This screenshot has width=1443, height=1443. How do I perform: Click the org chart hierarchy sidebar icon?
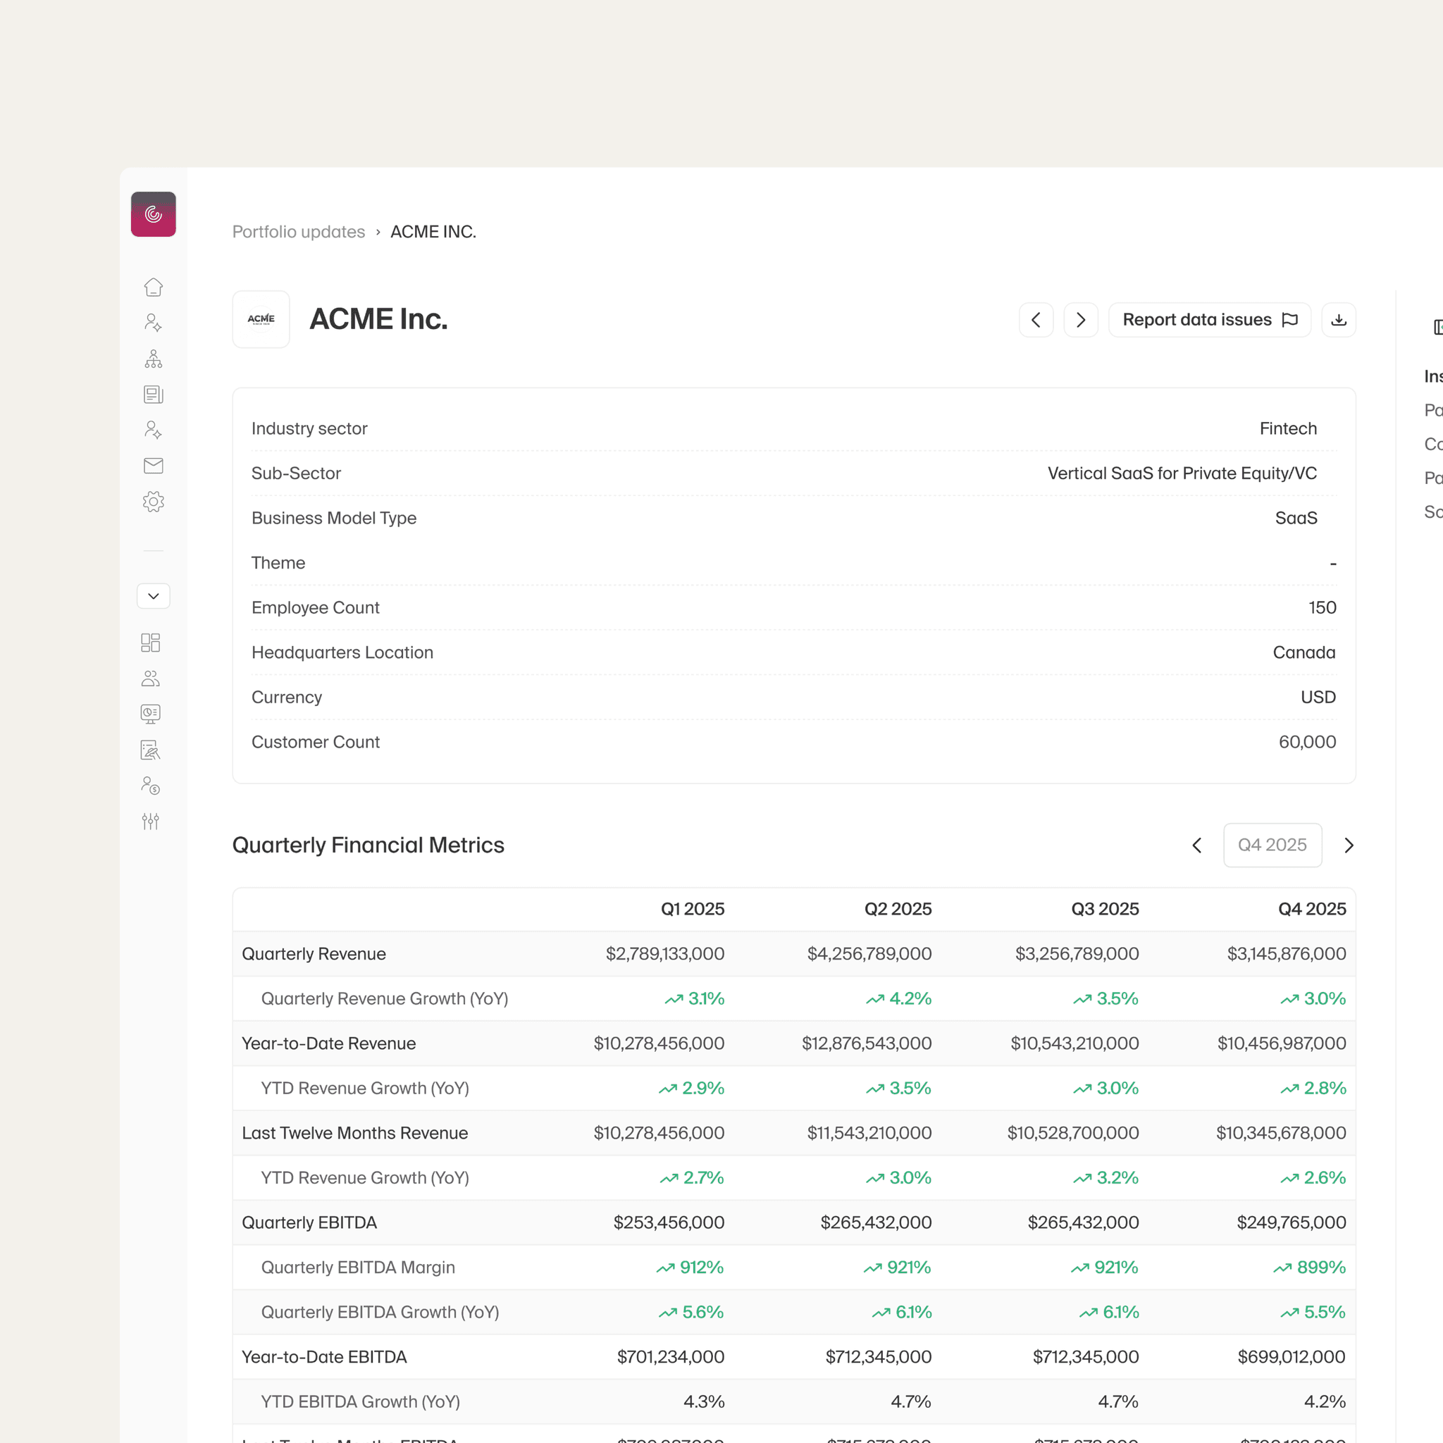[x=153, y=359]
